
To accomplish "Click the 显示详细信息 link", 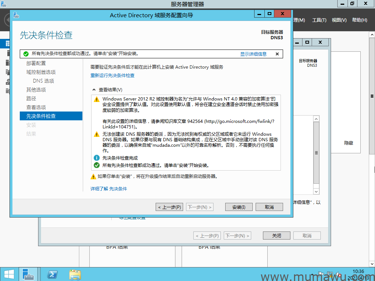I will 253,54.
